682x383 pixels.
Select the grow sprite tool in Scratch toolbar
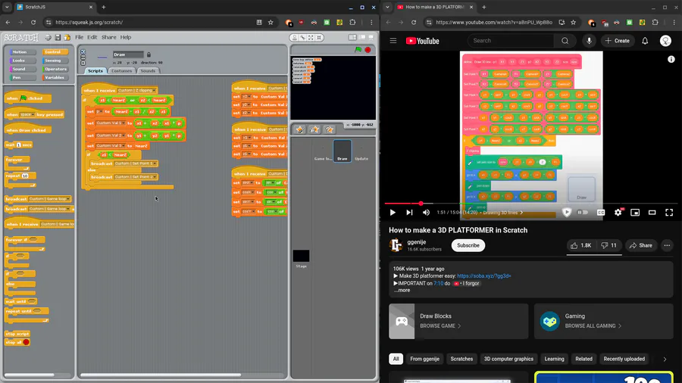[311, 38]
